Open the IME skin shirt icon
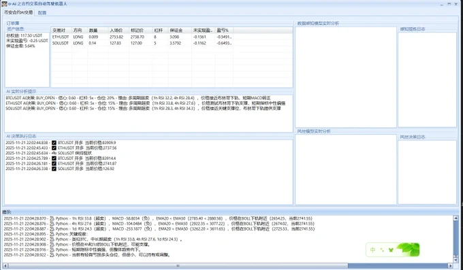The image size is (463, 270). coord(392,250)
